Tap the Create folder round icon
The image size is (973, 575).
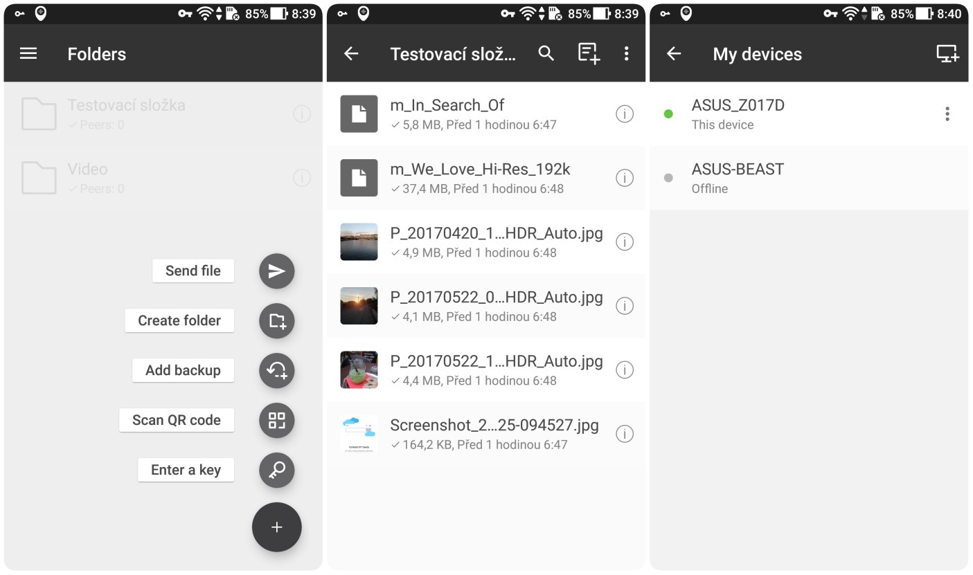[276, 321]
